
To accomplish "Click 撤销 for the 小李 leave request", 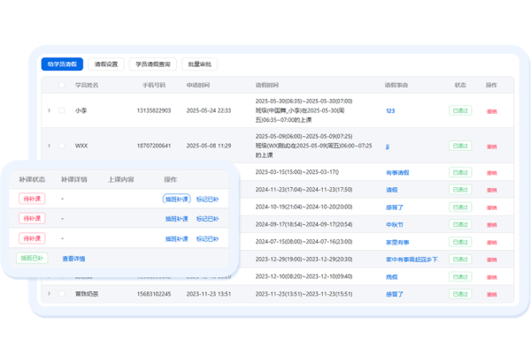I will click(x=491, y=110).
